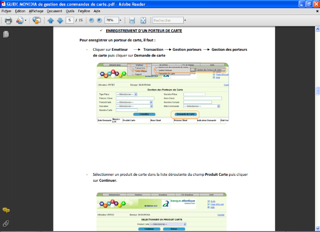Image resolution: width=320 pixels, height=232 pixels.
Task: Click the fit width scrolling icon
Action: click(x=132, y=20)
